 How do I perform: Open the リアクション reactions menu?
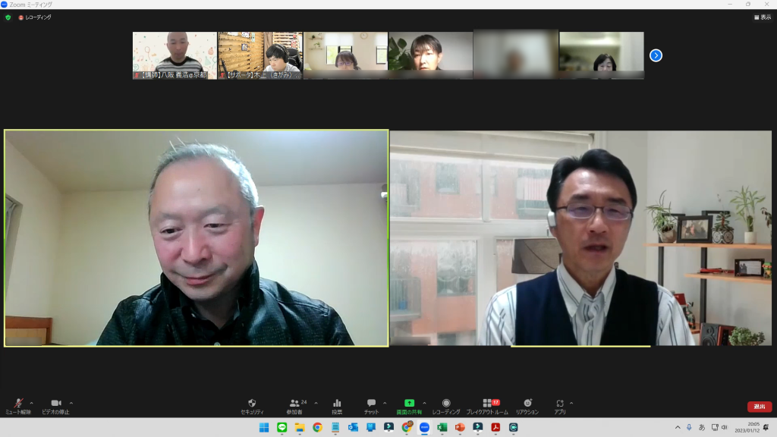527,405
